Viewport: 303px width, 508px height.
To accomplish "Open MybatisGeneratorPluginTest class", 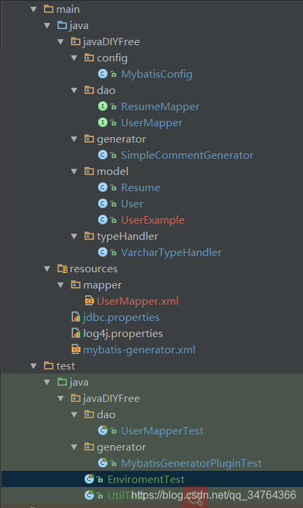I will pos(191,463).
